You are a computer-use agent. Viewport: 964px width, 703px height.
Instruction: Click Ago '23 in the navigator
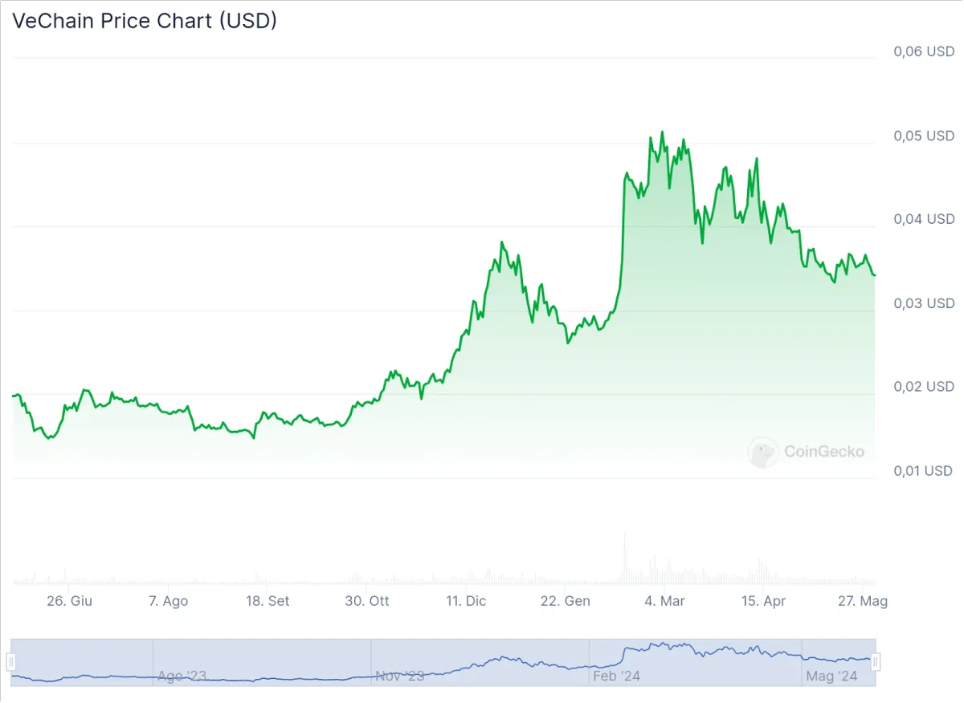tap(181, 677)
